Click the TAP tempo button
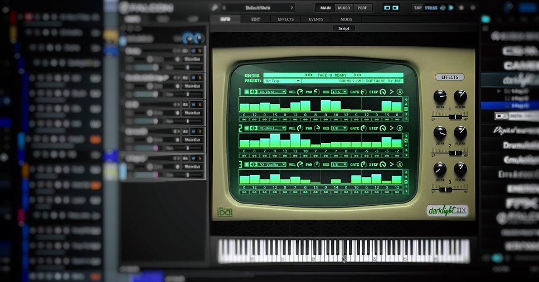Screen dimensions: 539x282 coord(417,8)
